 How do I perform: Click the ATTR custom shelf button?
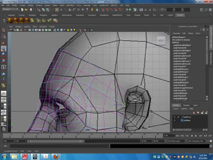27,21
